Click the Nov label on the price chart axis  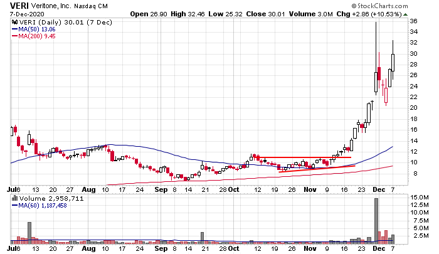[x=310, y=189]
